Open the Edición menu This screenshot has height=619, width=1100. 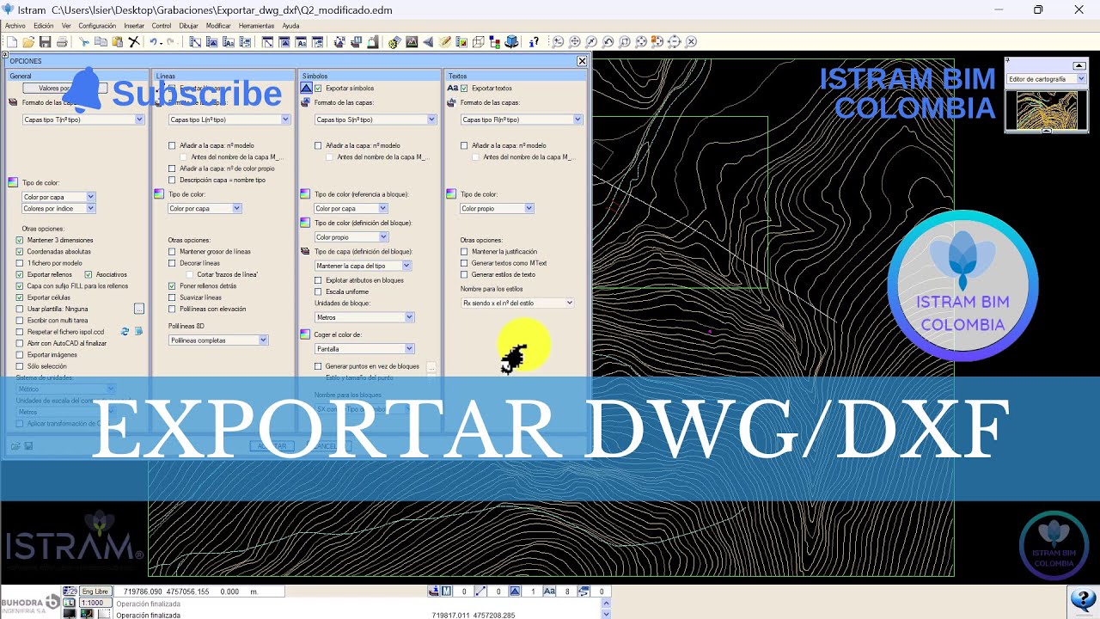pyautogui.click(x=43, y=26)
